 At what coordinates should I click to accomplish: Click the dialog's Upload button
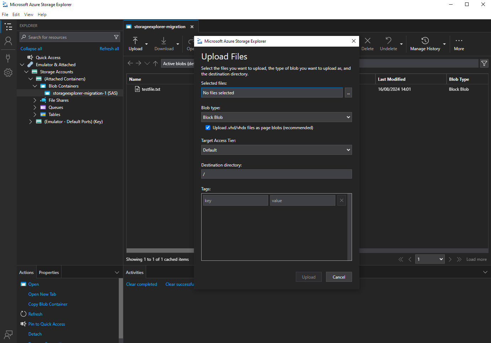(309, 277)
